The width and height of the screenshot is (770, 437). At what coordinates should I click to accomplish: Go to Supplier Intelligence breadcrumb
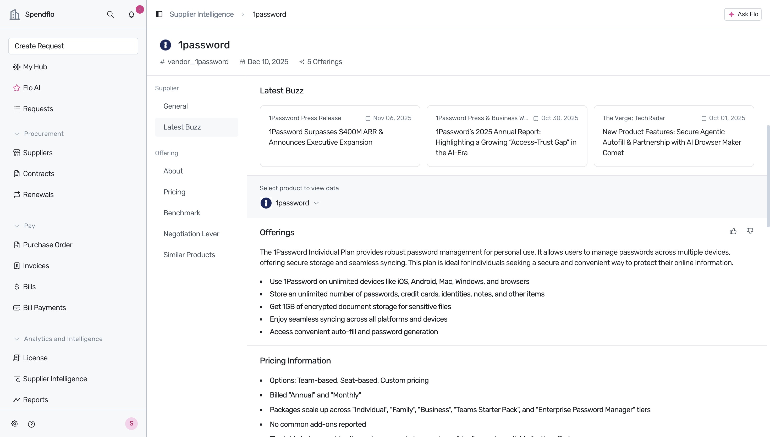tap(201, 14)
